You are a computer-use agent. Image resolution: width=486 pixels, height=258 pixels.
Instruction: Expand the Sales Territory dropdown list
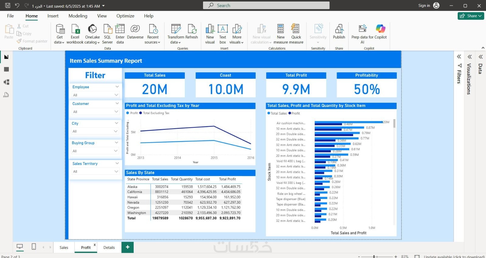click(95, 171)
